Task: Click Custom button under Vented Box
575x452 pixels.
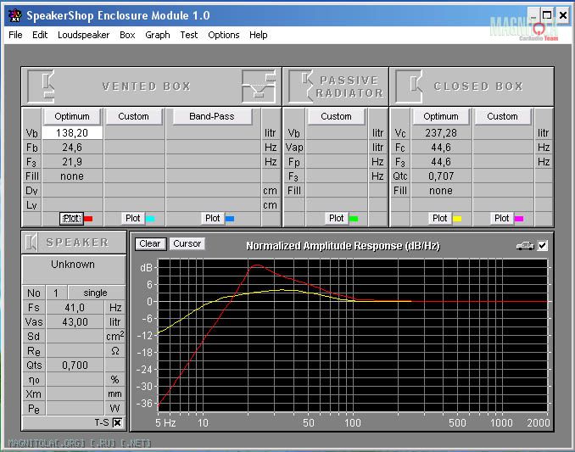Action: [133, 116]
